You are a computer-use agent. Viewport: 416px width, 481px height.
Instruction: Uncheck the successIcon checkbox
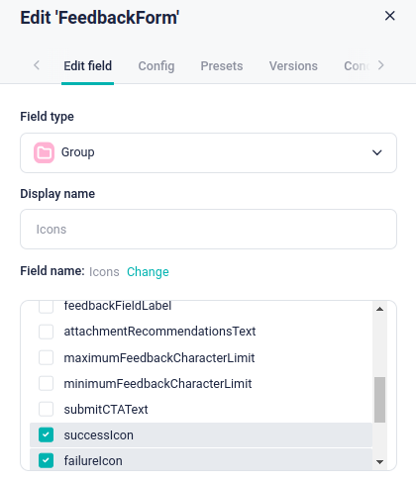tap(46, 434)
